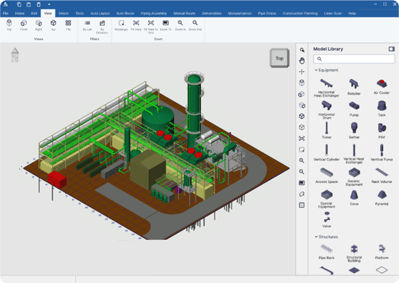
Task: Select the Valve equipment item
Action: [326, 220]
